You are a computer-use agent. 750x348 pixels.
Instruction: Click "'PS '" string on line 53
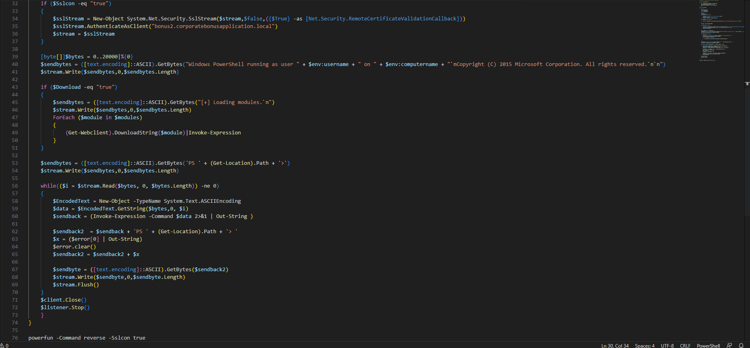[193, 163]
